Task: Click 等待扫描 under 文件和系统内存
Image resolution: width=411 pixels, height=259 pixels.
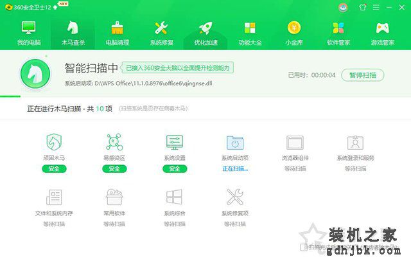Action: 54,224
